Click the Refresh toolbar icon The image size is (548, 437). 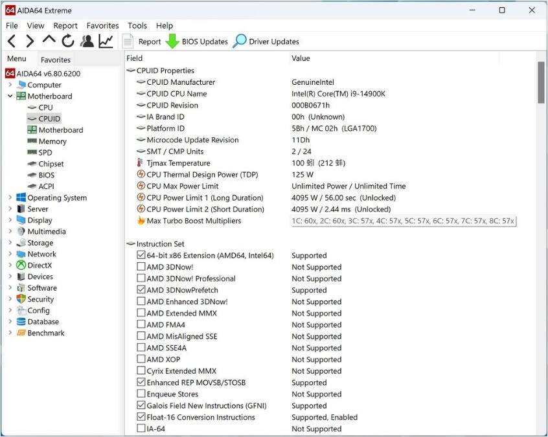(x=68, y=41)
